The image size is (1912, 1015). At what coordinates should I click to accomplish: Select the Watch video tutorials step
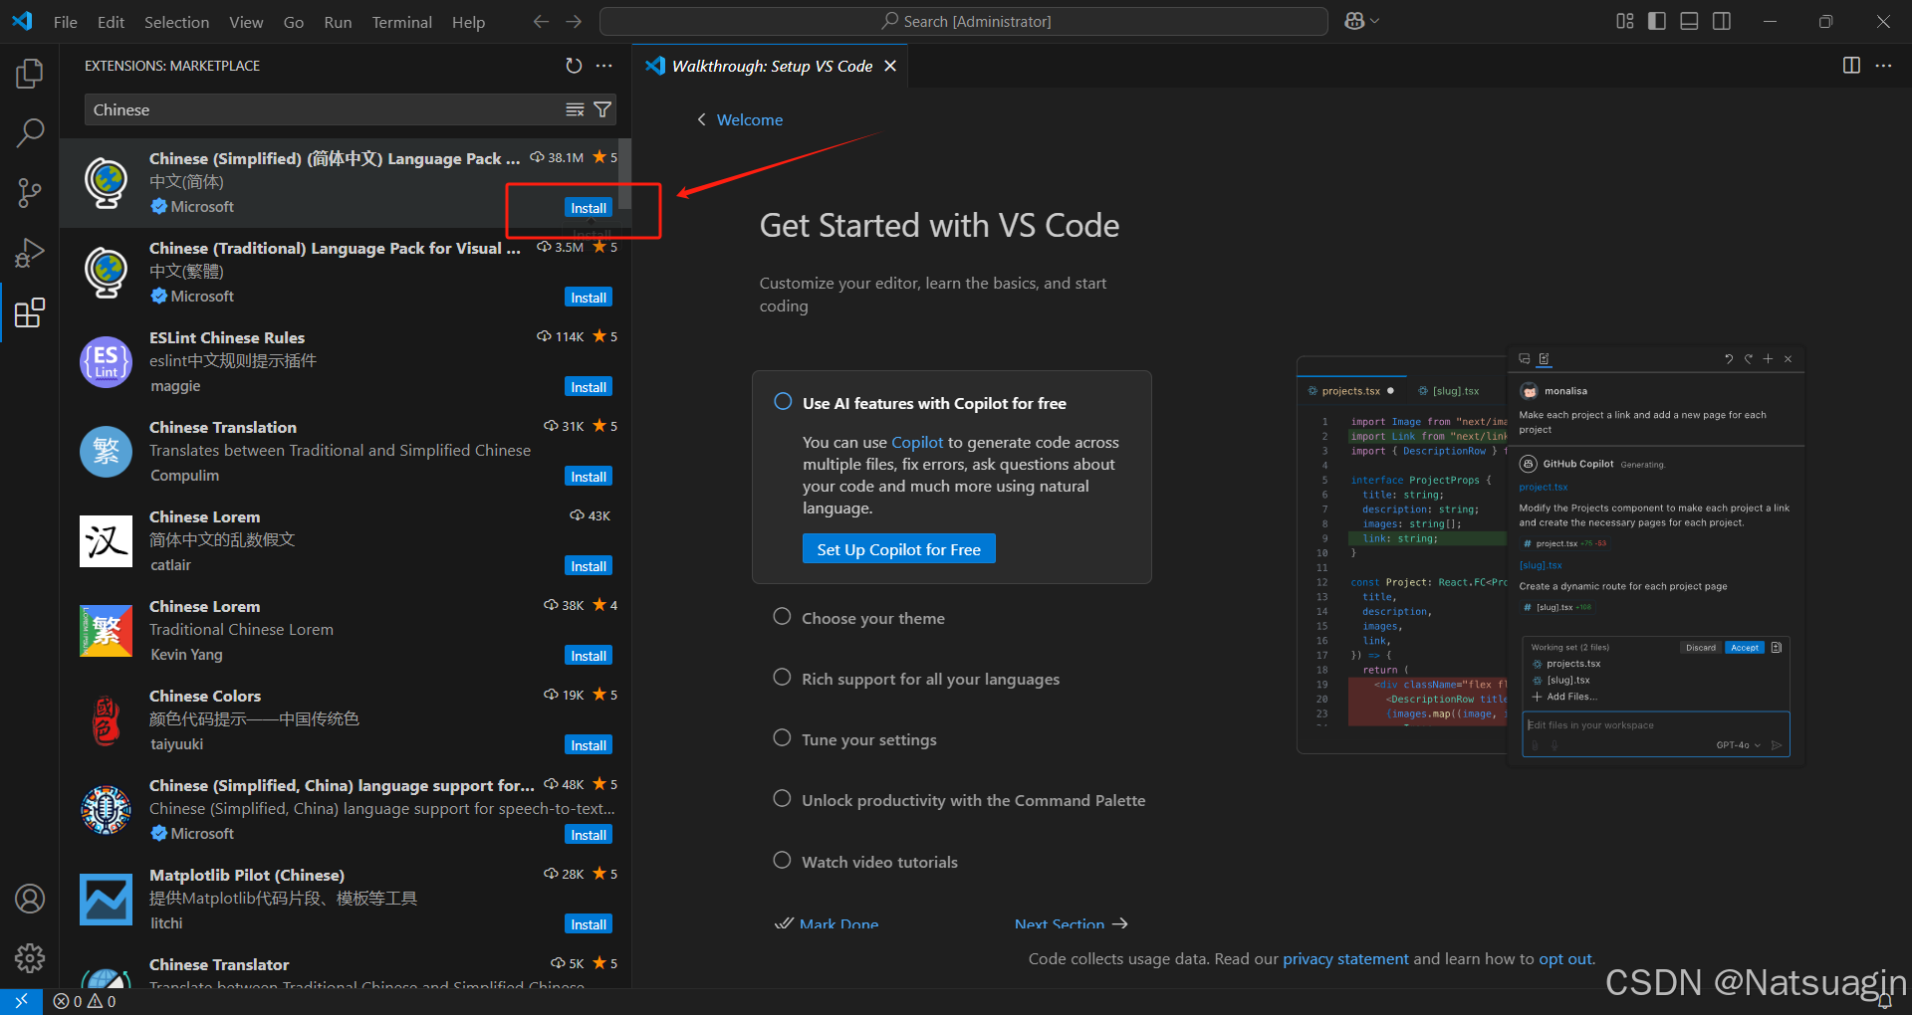879,862
